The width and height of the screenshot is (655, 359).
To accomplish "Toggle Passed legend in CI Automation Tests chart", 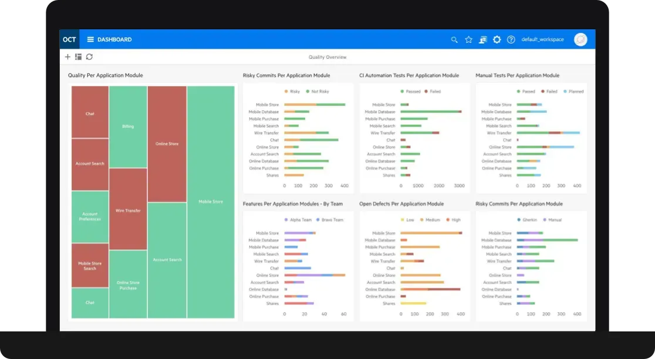I will point(410,92).
